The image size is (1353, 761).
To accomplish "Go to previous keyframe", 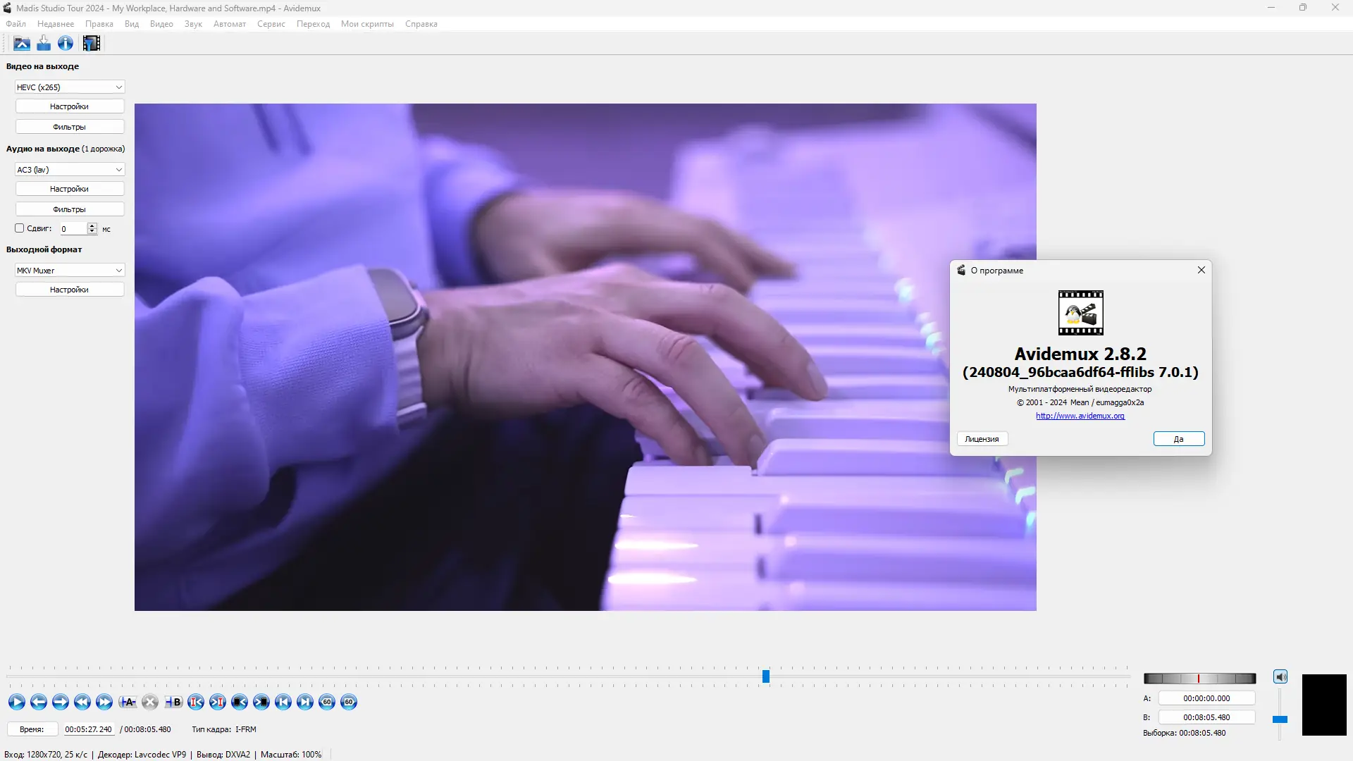I will tap(82, 702).
